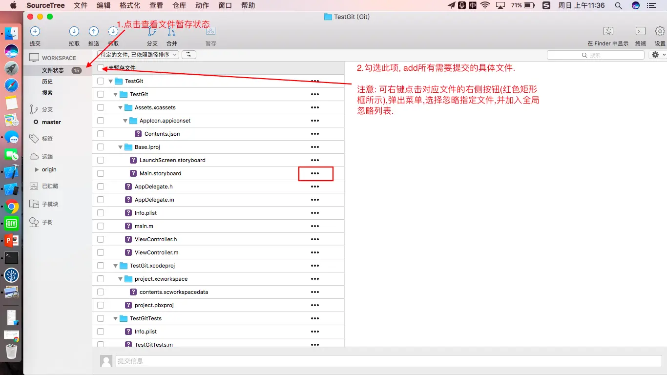
Task: Toggle the file list view mode button
Action: (x=189, y=55)
